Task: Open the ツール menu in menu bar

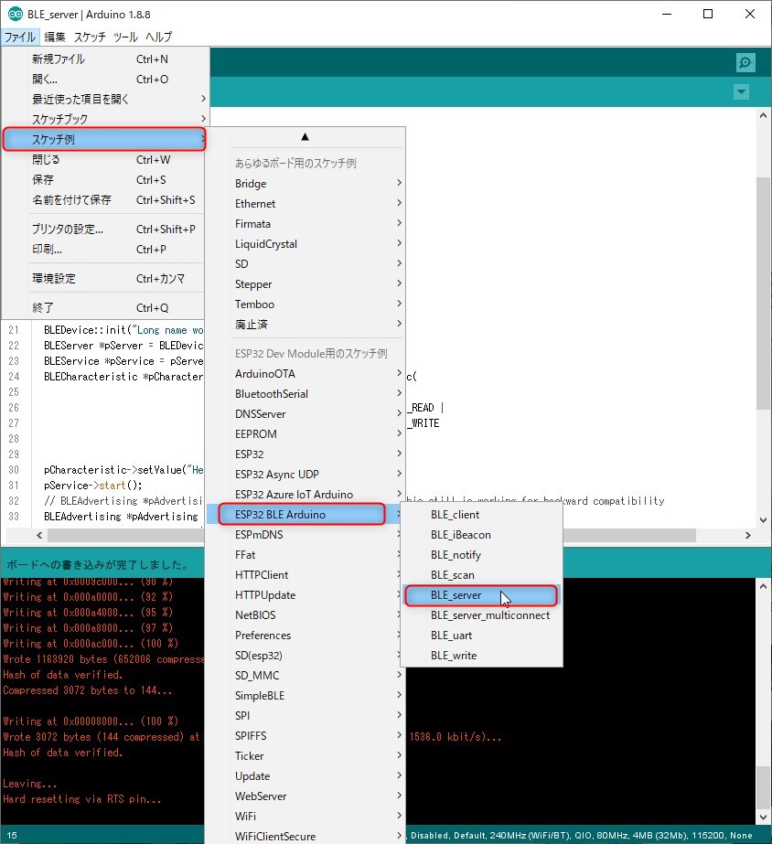Action: click(125, 37)
